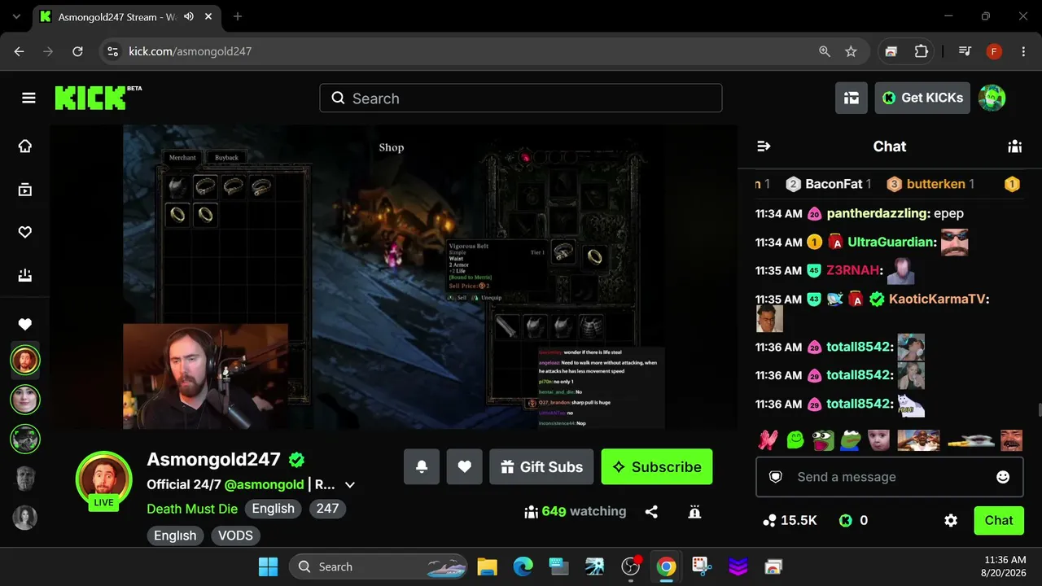Open the OBS Studio taskbar icon
The width and height of the screenshot is (1042, 586).
[630, 566]
